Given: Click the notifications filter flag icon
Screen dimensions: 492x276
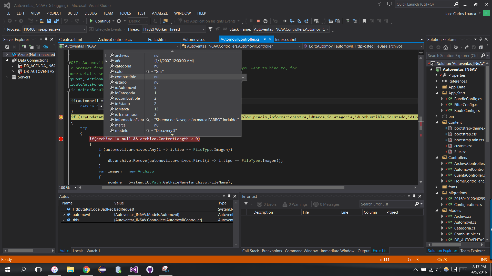Looking at the screenshot, I should pos(379,4).
